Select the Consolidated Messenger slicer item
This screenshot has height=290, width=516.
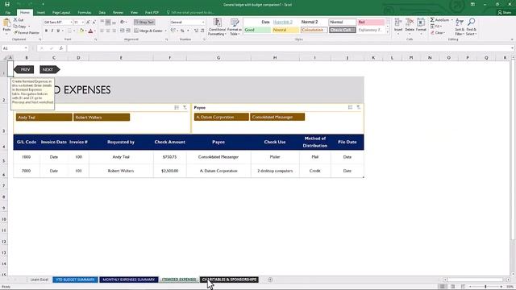pyautogui.click(x=277, y=117)
